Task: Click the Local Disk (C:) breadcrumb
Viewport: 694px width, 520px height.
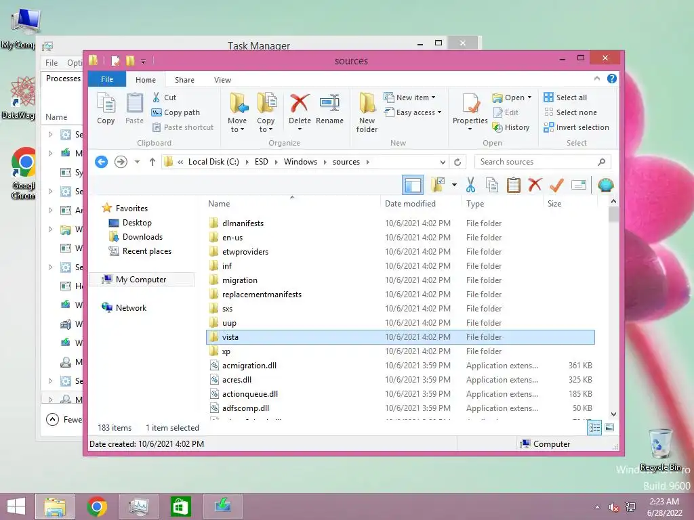Action: point(213,162)
